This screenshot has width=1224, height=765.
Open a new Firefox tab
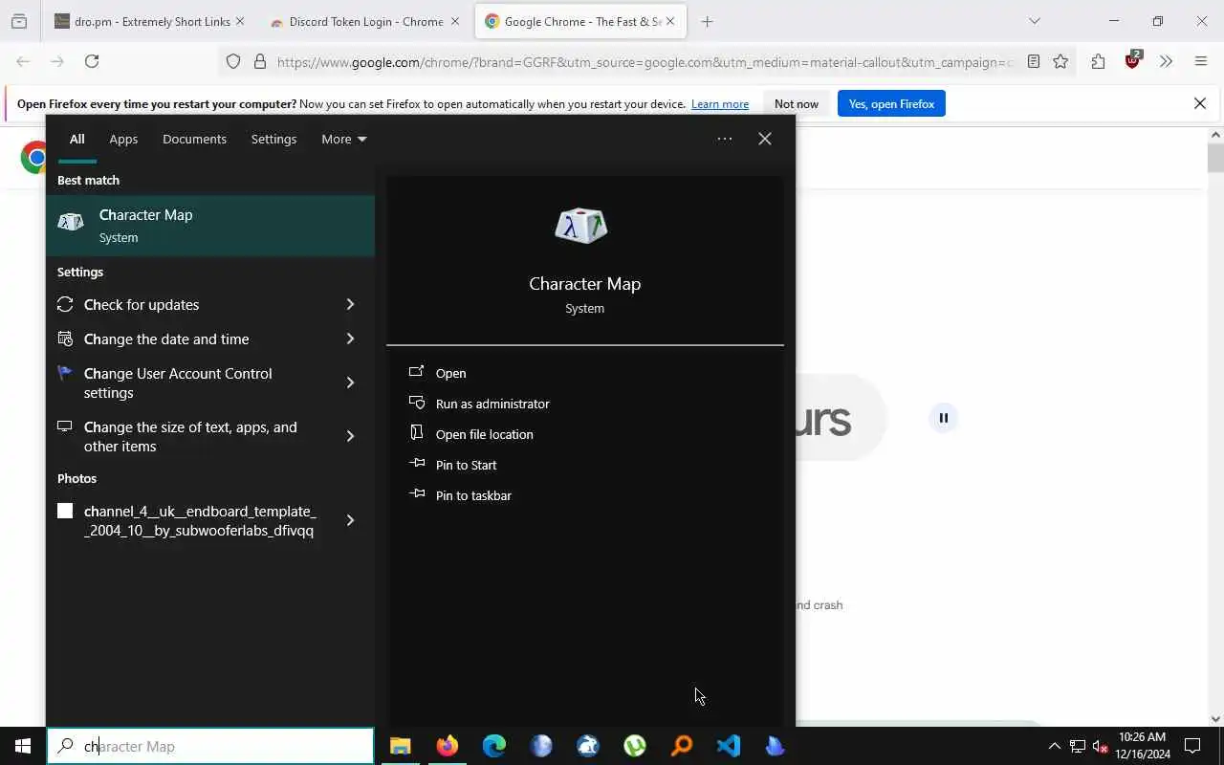coord(707,21)
